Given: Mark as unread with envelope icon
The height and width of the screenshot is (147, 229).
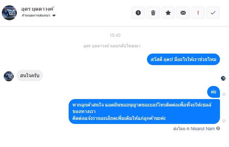Looking at the screenshot, I should pos(183,13).
